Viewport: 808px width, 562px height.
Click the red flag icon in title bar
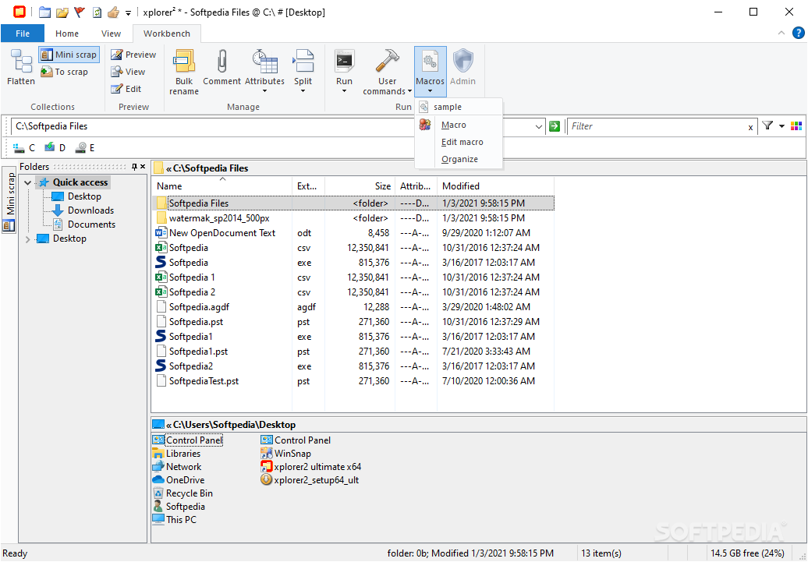(x=80, y=12)
